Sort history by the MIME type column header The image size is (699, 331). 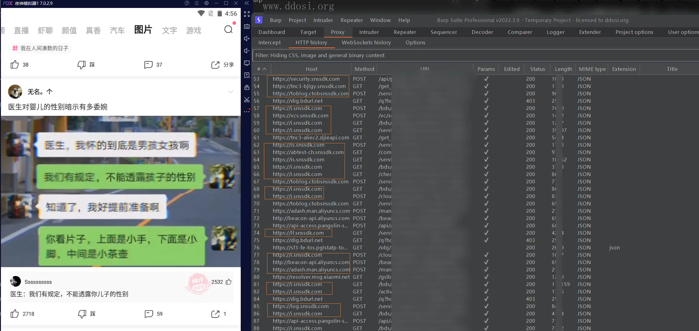pyautogui.click(x=592, y=69)
